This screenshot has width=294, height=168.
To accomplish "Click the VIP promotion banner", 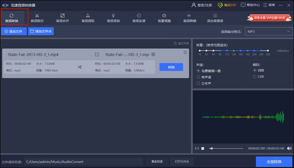I will tap(269, 18).
